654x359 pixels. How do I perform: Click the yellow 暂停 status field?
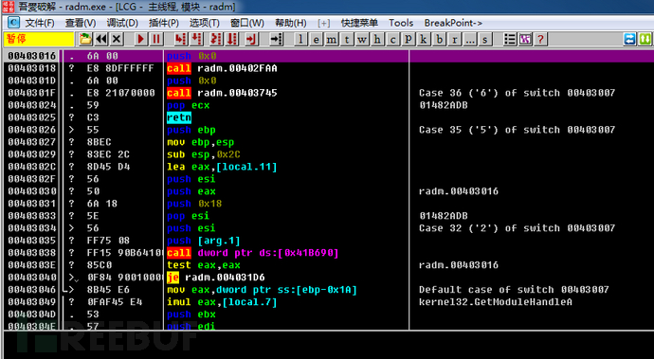(x=39, y=39)
